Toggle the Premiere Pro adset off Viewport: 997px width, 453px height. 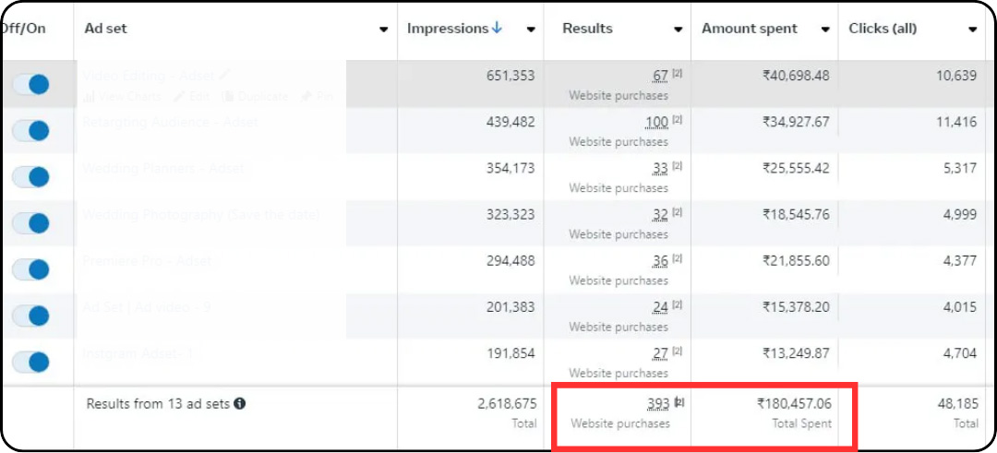(30, 269)
